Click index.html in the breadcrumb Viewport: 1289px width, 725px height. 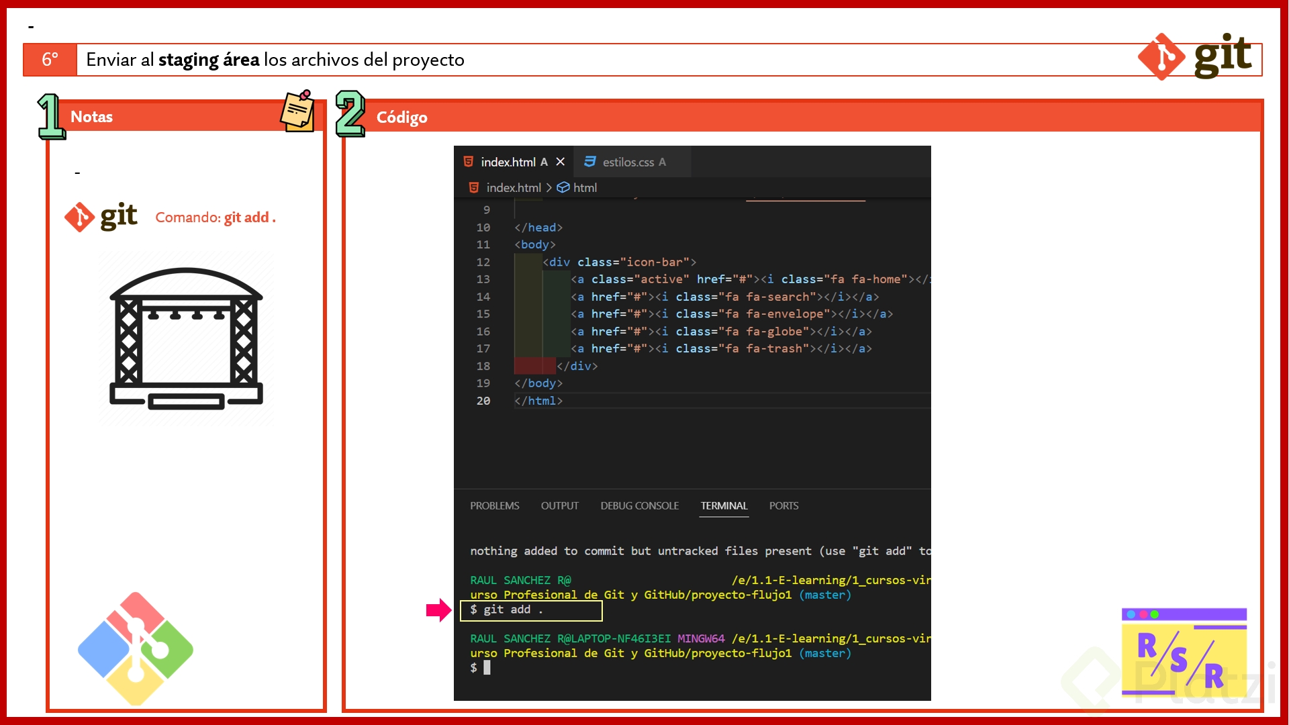coord(514,188)
